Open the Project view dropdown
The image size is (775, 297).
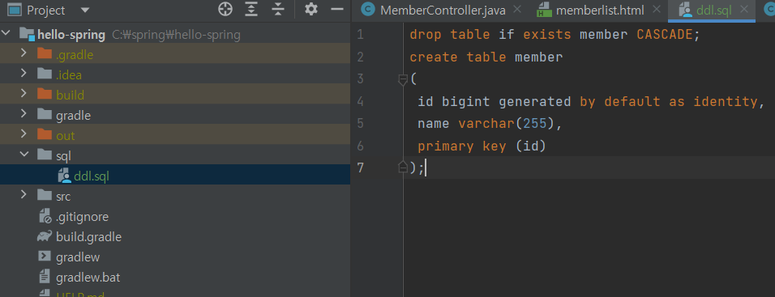pos(84,10)
